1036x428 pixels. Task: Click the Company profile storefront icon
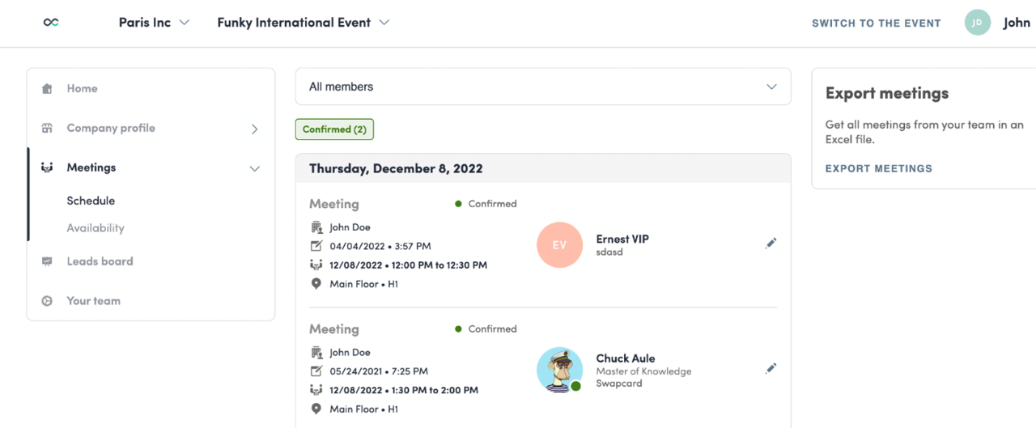click(47, 128)
